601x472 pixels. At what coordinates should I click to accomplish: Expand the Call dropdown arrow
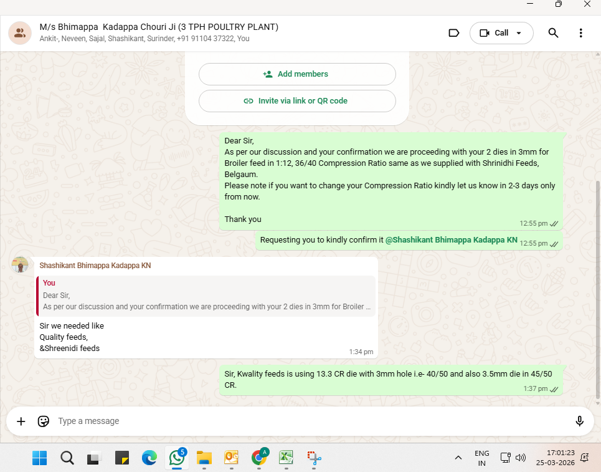click(x=519, y=33)
